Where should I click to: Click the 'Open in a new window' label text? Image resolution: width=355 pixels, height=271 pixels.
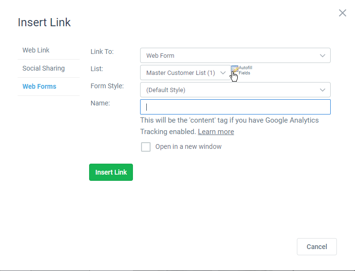click(188, 147)
